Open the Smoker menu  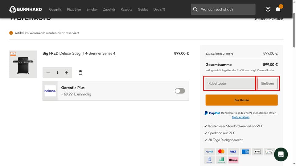click(x=92, y=10)
